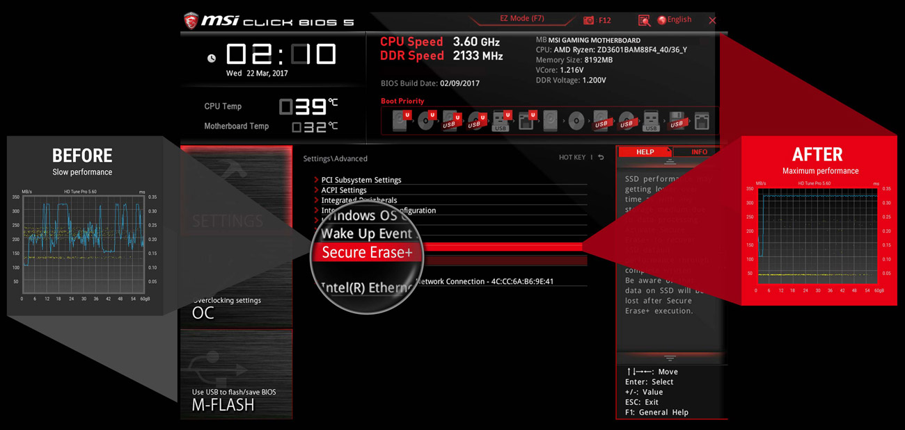Open ACPI Settings entry
Viewport: 905px width, 430px height.
point(344,190)
